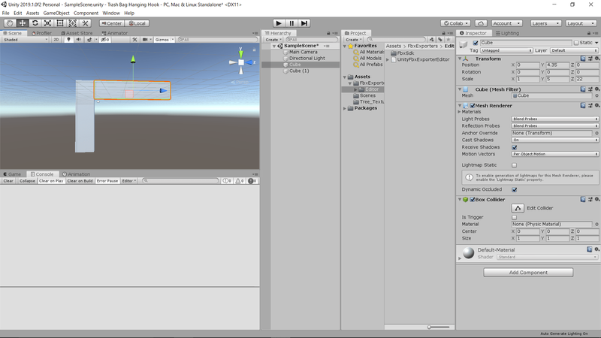
Task: Open the custom editor tools button
Action: [85, 23]
